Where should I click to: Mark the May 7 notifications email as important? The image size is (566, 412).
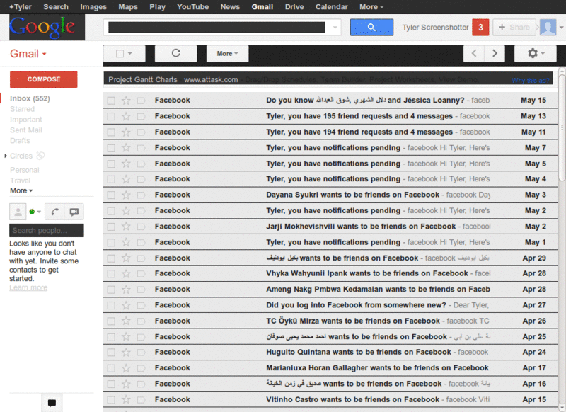point(141,148)
